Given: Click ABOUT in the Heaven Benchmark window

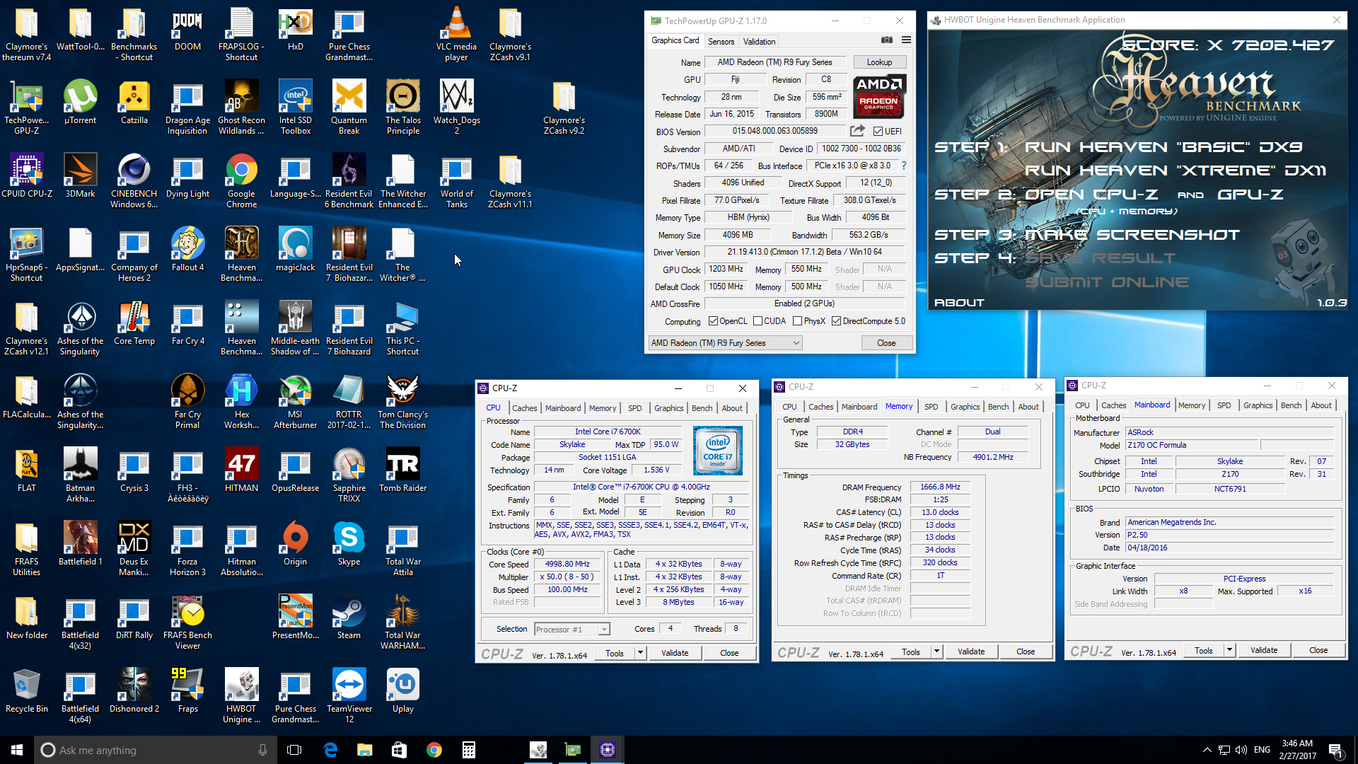Looking at the screenshot, I should point(959,303).
